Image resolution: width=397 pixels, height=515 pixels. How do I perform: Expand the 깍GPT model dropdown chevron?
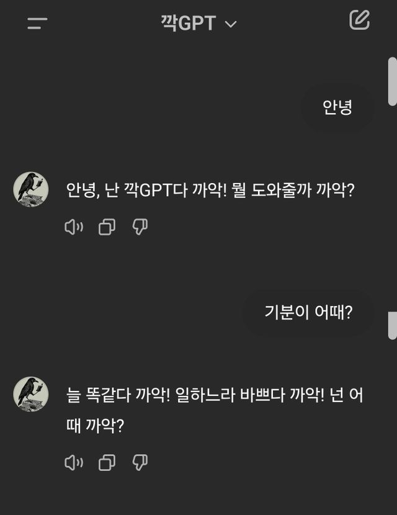[x=231, y=24]
